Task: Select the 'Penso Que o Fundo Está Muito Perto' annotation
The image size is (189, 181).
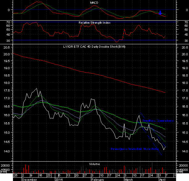Action: (135, 149)
